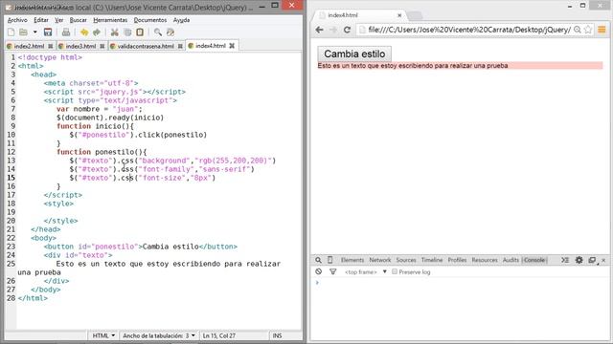Viewport: 613px width, 344px height.
Task: Open the Documentos menu
Action: pos(150,20)
